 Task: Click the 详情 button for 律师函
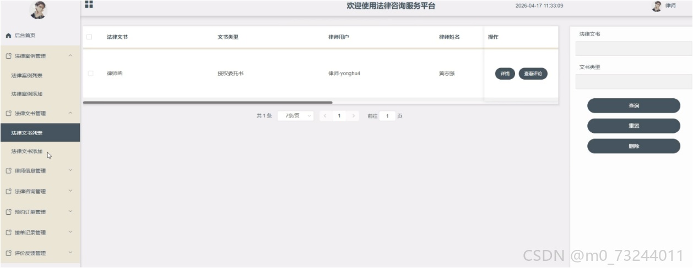coord(505,74)
